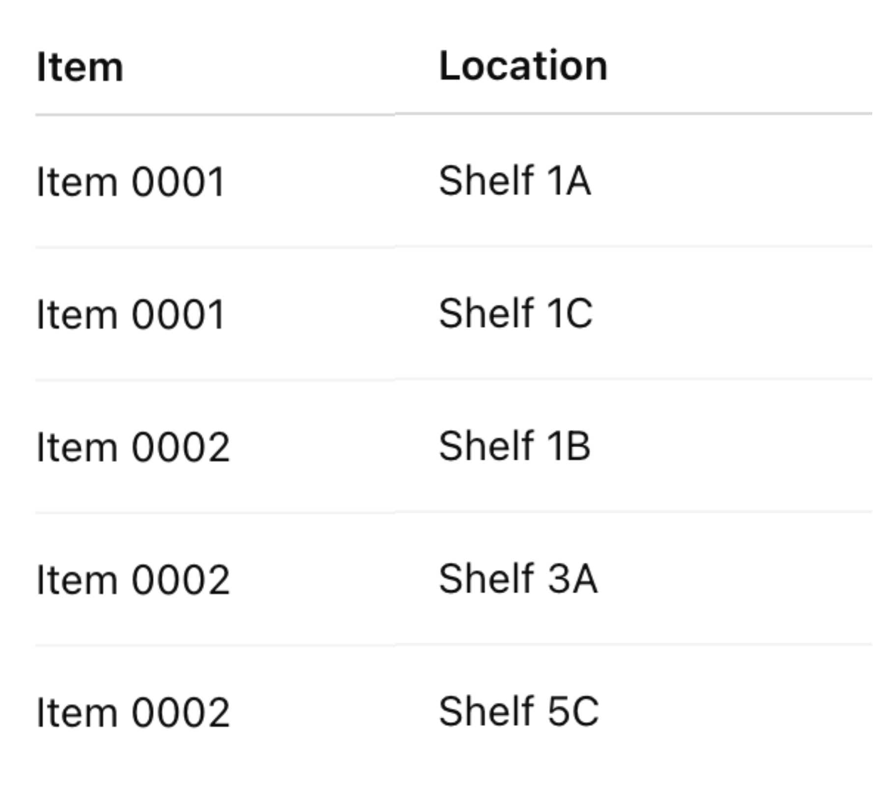Click the Shelf 1A location cell

(x=515, y=181)
